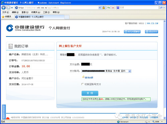Image resolution: width=167 pixels, height=124 pixels.
Task: Open the 文件 (File) menu
Action: pos(6,12)
